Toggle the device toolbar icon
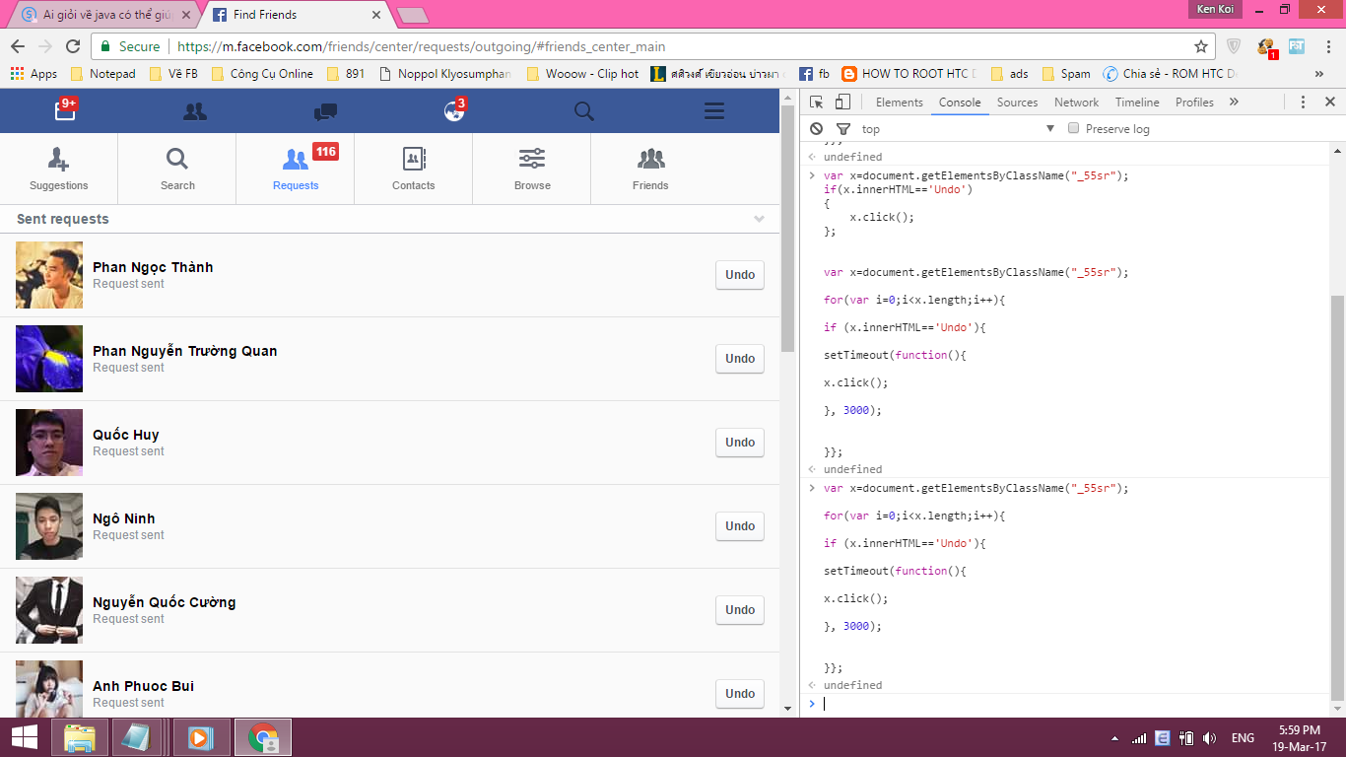Viewport: 1346px width, 757px height. click(842, 103)
